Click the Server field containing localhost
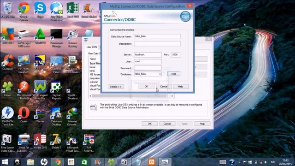 click(148, 54)
